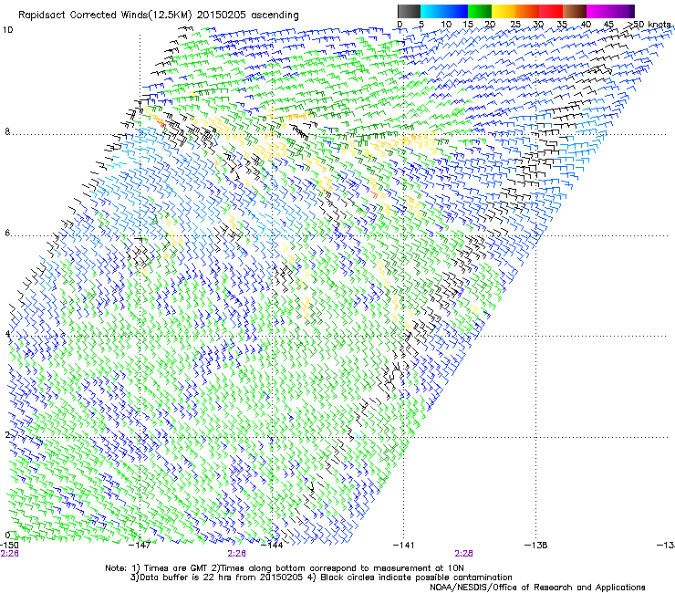Click the longitude axis label '-150'

coord(9,546)
